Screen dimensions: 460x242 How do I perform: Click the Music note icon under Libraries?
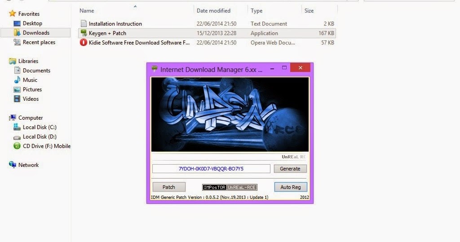coord(17,80)
